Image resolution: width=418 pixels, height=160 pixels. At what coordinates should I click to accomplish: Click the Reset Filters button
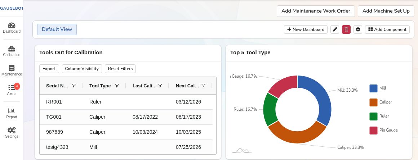(120, 69)
